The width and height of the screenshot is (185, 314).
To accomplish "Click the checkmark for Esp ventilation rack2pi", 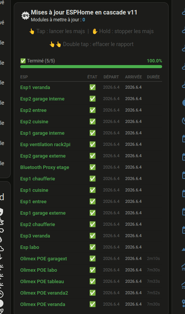I will (x=92, y=144).
